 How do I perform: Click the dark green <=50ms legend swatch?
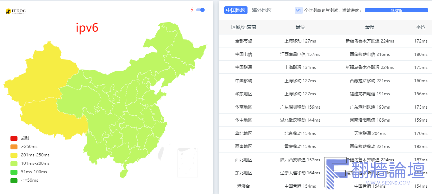pyautogui.click(x=14, y=180)
